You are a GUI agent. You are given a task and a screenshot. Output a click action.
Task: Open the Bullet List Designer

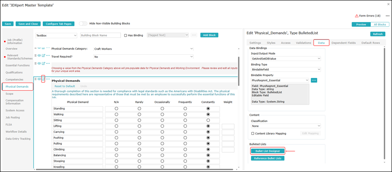[x=268, y=151]
